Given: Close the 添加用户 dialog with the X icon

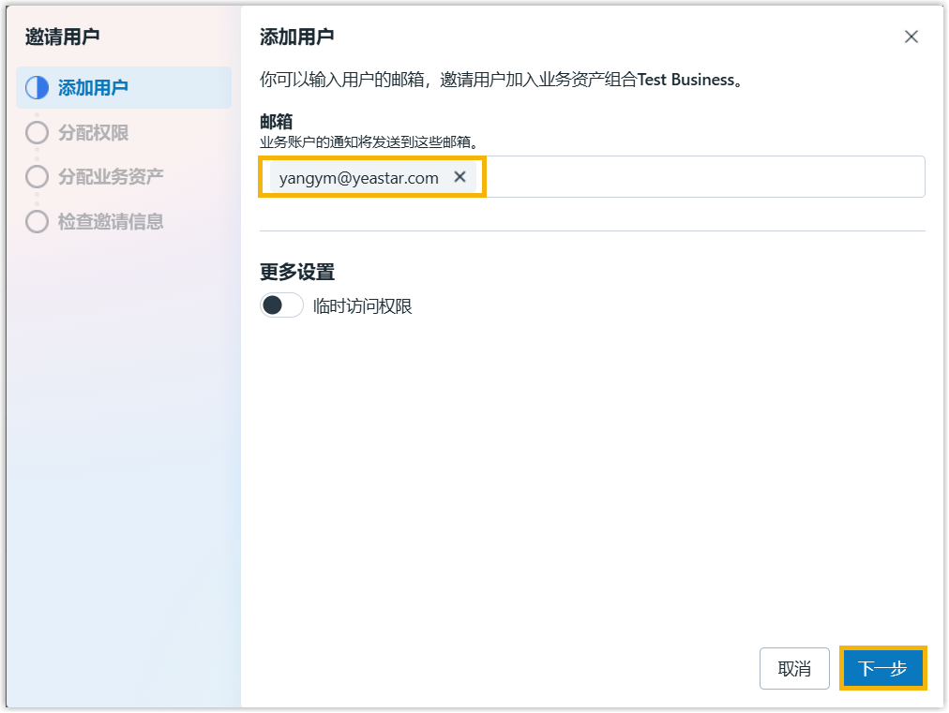Looking at the screenshot, I should tap(911, 37).
